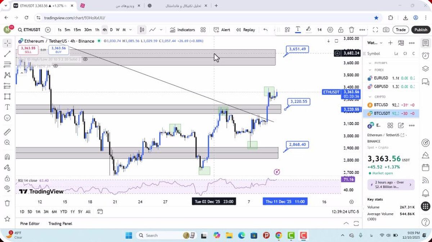Viewport: 432px width, 242px height.
Task: Lock the selected drawing in floating toolbar
Action: point(341,30)
